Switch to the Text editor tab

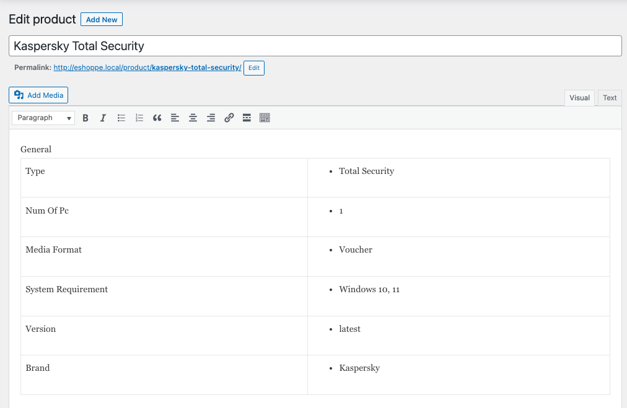click(x=610, y=98)
